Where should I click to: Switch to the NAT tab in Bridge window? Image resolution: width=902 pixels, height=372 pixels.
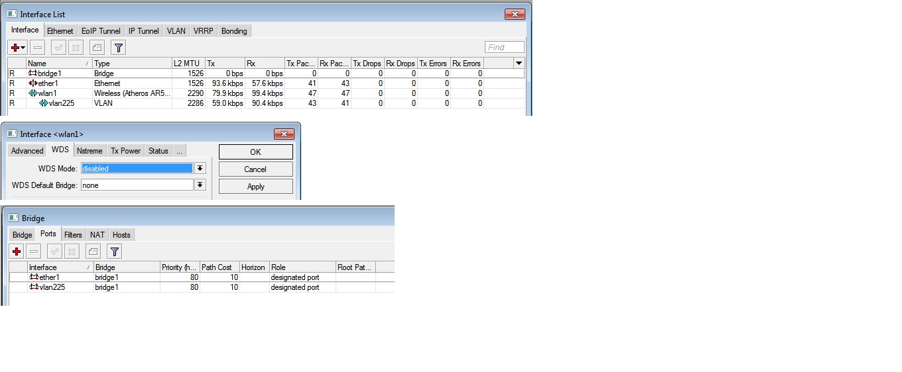click(97, 235)
